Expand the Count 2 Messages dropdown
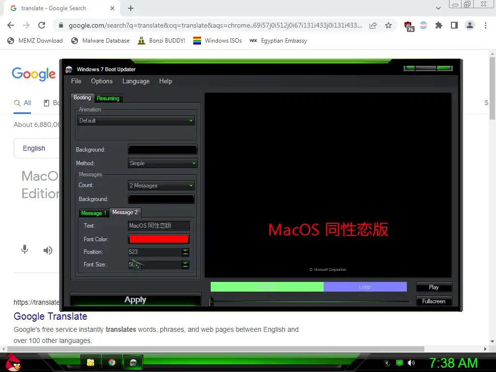496x372 pixels. coord(161,186)
